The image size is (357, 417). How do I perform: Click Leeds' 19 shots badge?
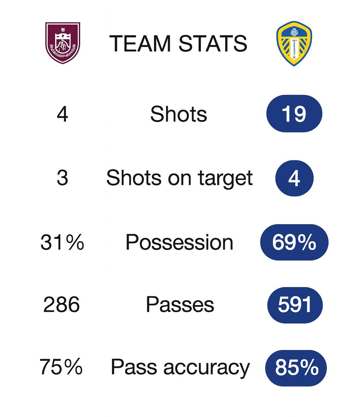pyautogui.click(x=294, y=114)
